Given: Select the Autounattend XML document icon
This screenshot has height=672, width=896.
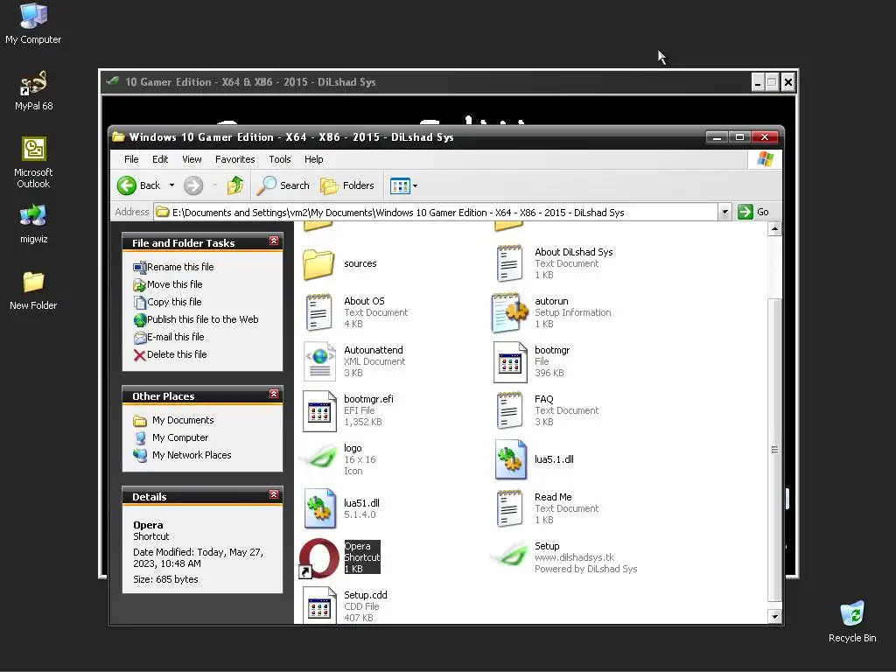Looking at the screenshot, I should (x=320, y=361).
